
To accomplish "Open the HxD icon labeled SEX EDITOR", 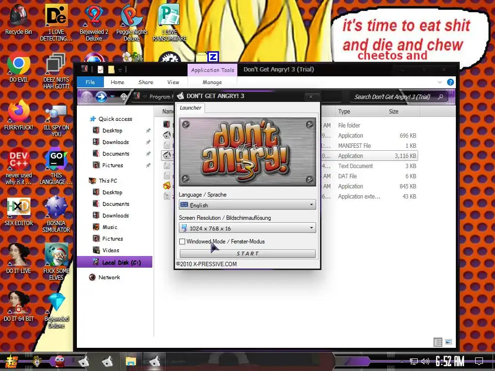I will 19,212.
